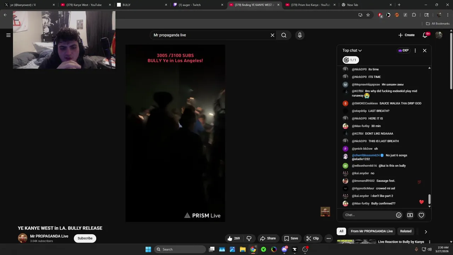Screen dimensions: 453x255
Task: Open the taskbar clock showing 2:30 AM
Action: (443, 249)
